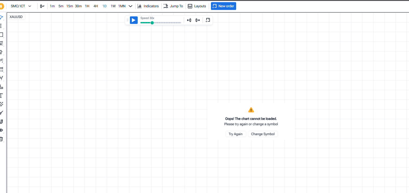The width and height of the screenshot is (409, 193).
Task: Select the up arrow marker tool
Action: 1,52
